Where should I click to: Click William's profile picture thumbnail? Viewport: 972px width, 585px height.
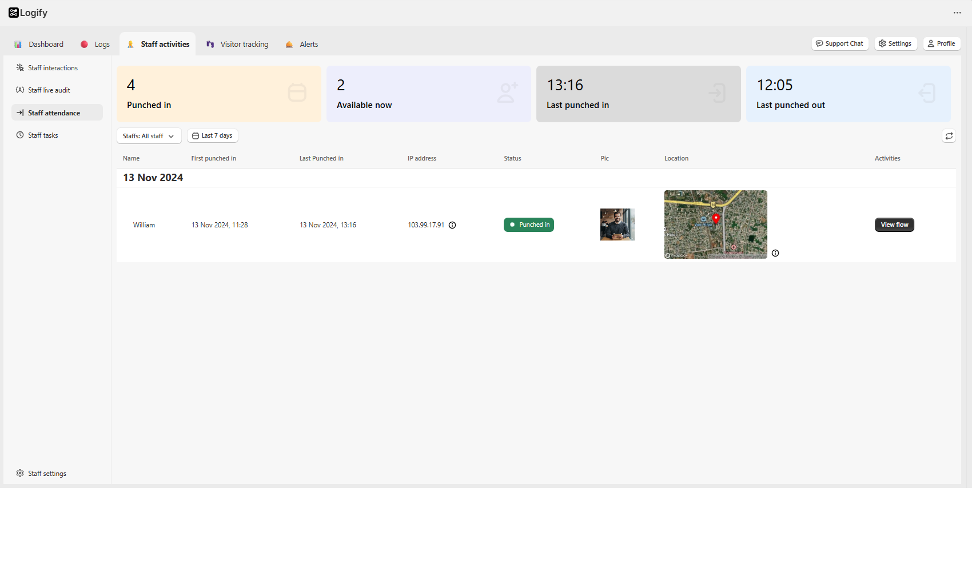(x=618, y=225)
